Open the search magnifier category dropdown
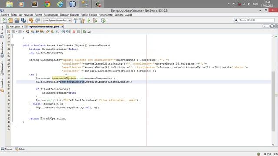This screenshot has height=156, width=278. pos(236,20)
